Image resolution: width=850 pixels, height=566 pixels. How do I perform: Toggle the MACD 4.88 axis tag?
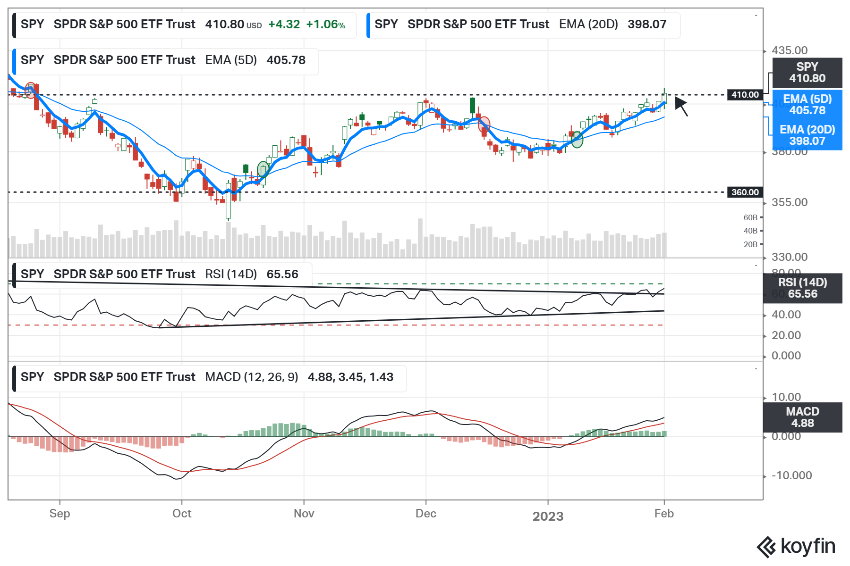click(802, 417)
